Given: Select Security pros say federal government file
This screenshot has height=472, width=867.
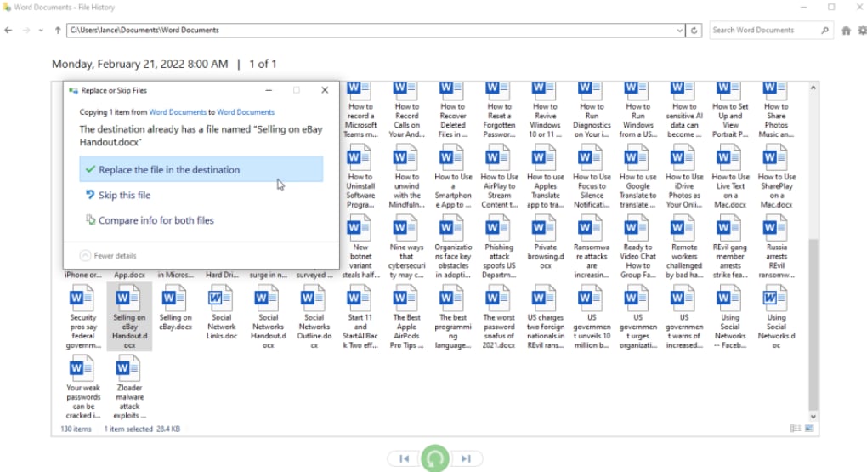Looking at the screenshot, I should (x=83, y=318).
